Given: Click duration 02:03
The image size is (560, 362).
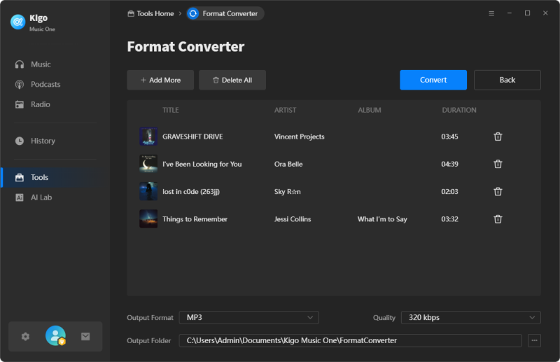Looking at the screenshot, I should [x=449, y=192].
